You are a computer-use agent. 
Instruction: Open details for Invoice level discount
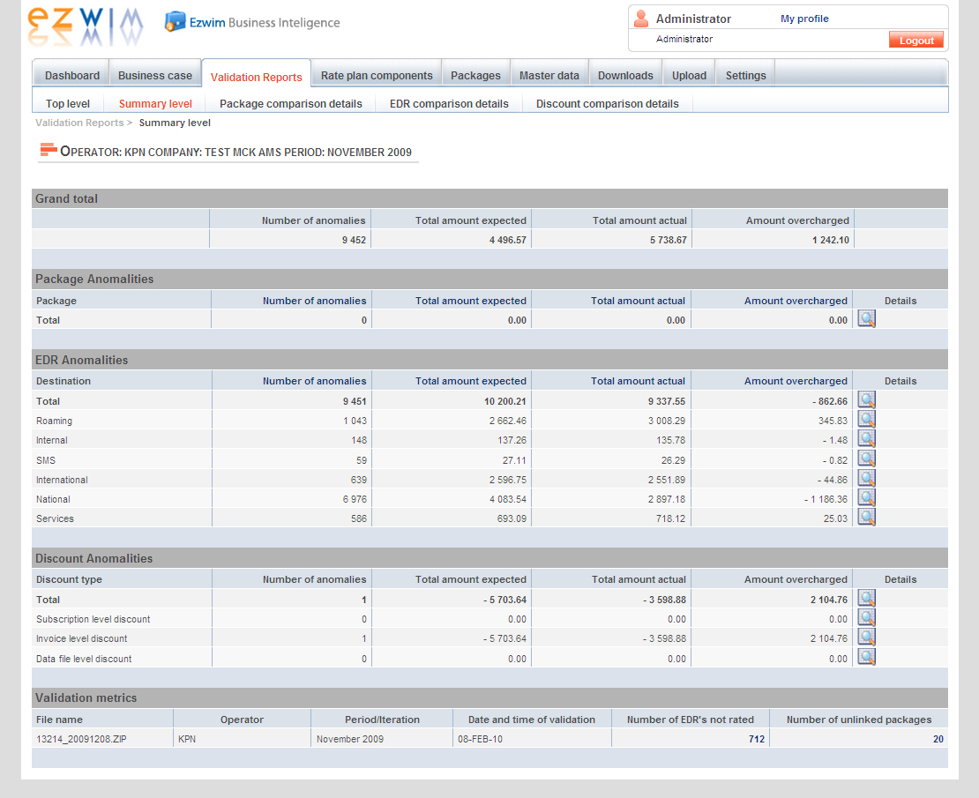866,638
